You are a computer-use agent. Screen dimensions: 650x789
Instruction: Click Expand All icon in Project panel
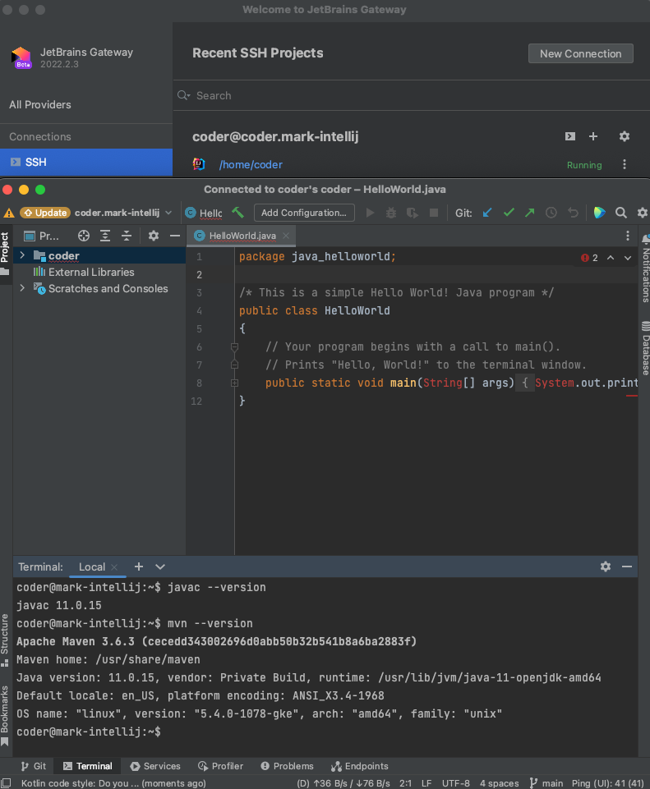pyautogui.click(x=104, y=236)
